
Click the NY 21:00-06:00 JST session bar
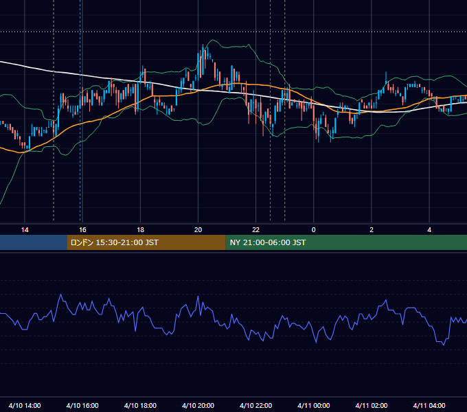point(346,242)
